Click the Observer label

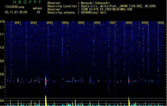point(54,3)
